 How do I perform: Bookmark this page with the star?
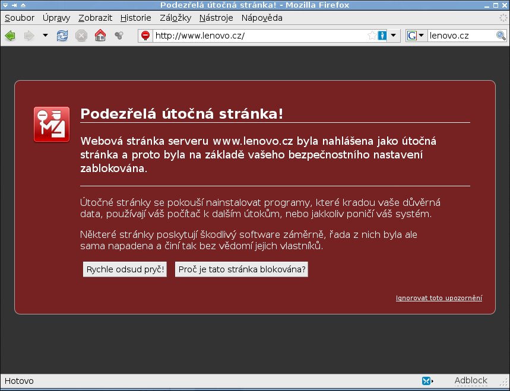point(372,36)
